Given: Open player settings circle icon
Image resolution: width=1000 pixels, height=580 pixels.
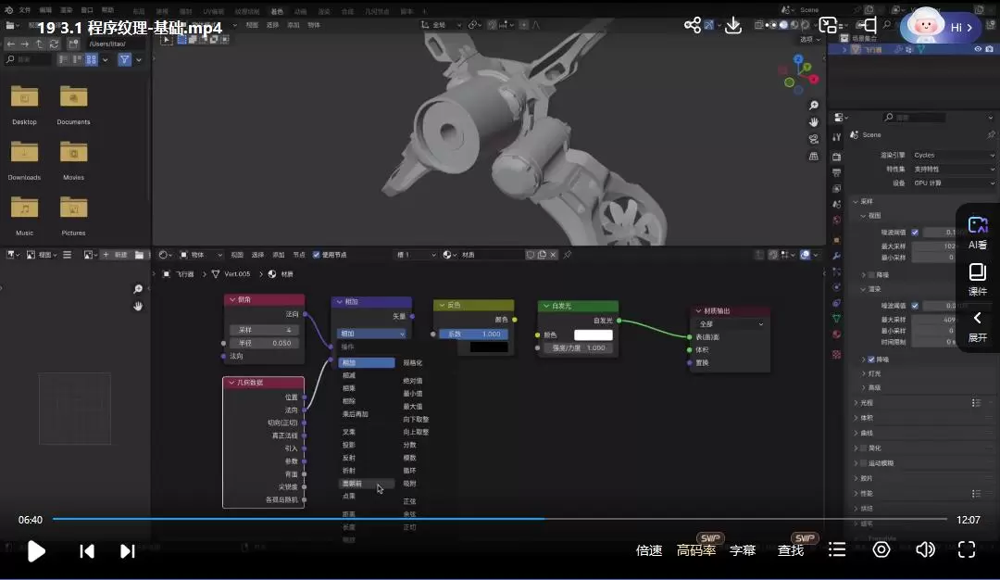Looking at the screenshot, I should point(881,549).
